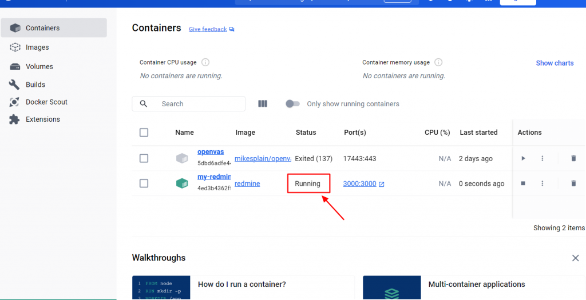Close the Walkthroughs section
Image resolution: width=586 pixels, height=300 pixels.
coord(576,258)
